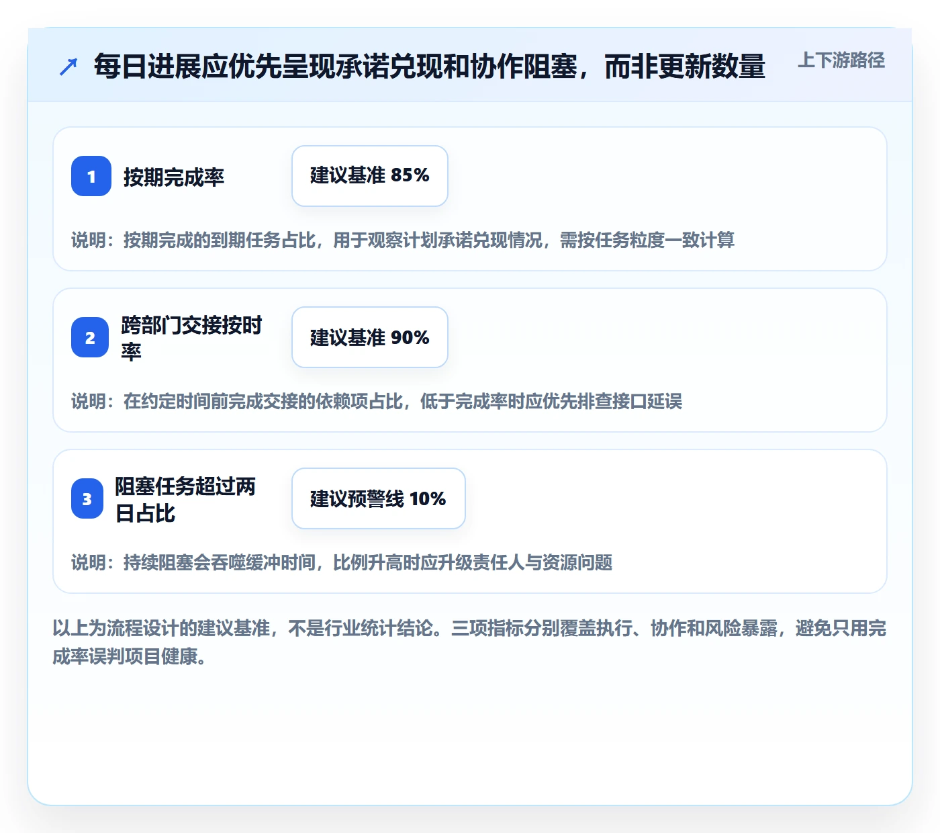Click the metric name 阻塞任务超过两日占比
Viewport: 940px width, 833px height.
point(185,499)
